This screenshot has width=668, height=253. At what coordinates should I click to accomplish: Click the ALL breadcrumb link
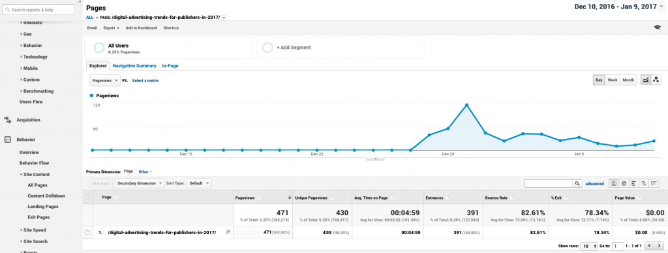pos(89,18)
